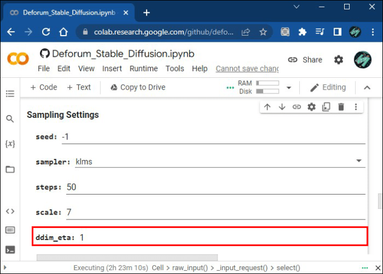Click the RAM usage bar
Image resolution: width=383 pixels, height=274 pixels.
(x=268, y=83)
